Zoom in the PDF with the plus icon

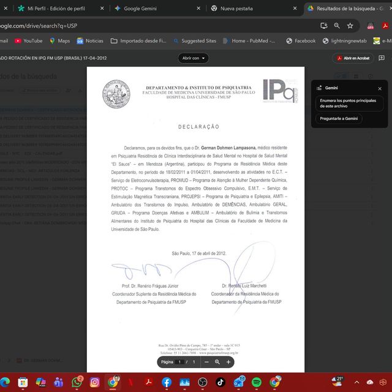click(x=228, y=362)
